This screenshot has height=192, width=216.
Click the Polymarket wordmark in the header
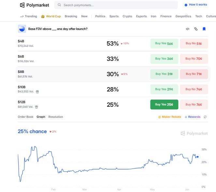(x=37, y=5)
